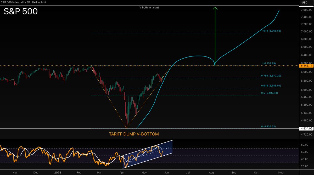Click 2025 on the time axis
Viewport: 314px width, 175px height.
pyautogui.click(x=58, y=173)
